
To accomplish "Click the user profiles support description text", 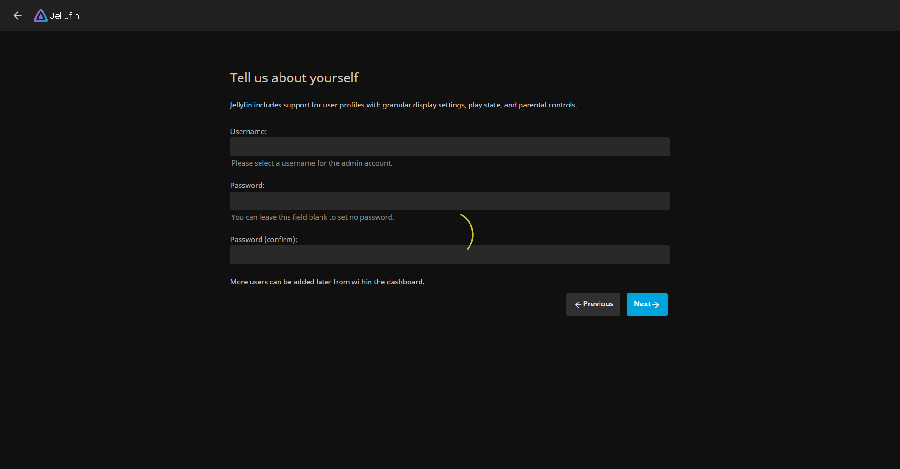I will (403, 105).
